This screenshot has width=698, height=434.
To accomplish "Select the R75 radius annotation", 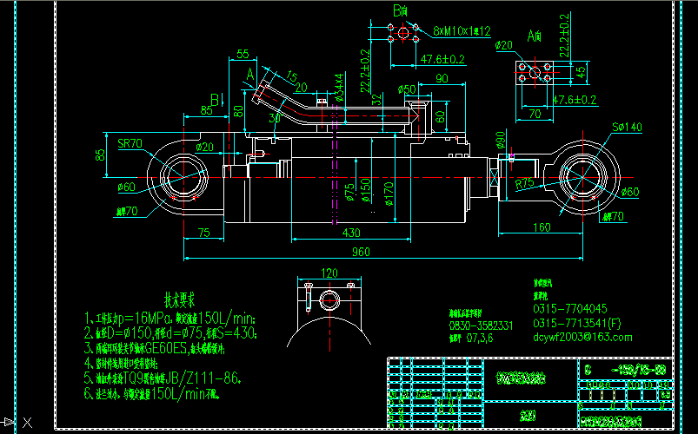I will [x=525, y=184].
